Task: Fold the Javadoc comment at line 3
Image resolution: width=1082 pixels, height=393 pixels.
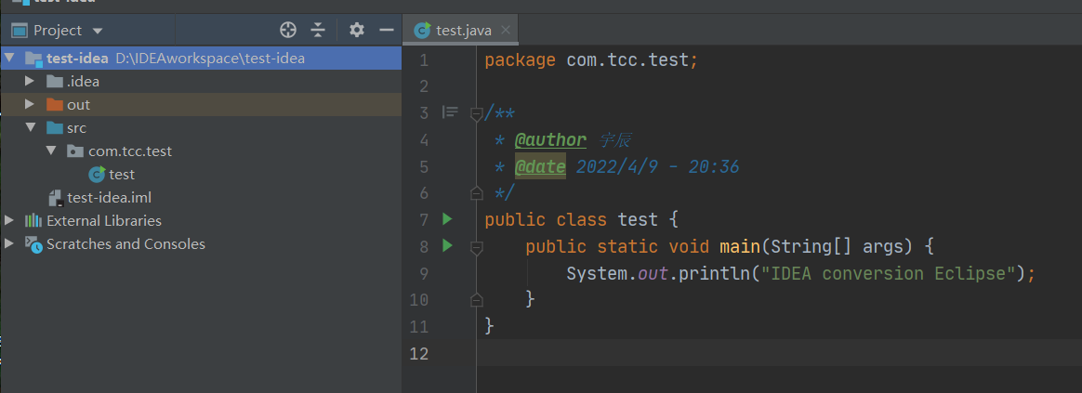Action: pos(476,113)
